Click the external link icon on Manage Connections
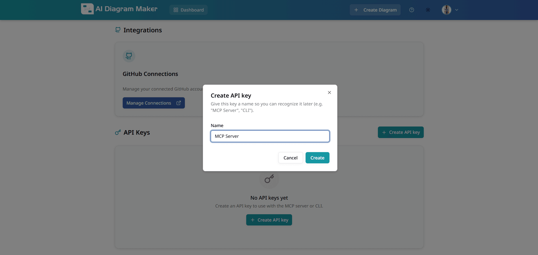The height and width of the screenshot is (255, 538). (x=179, y=103)
